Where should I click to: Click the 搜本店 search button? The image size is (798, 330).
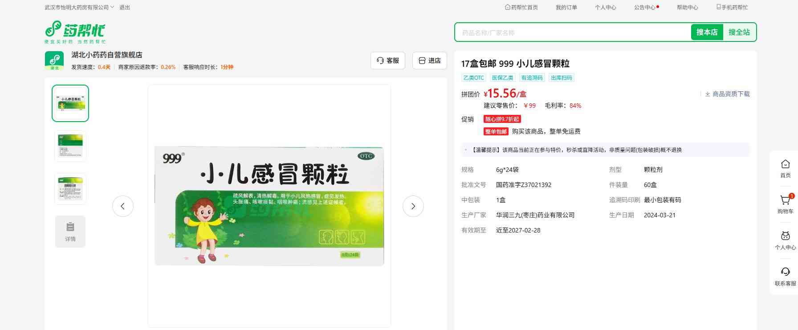[x=707, y=32]
